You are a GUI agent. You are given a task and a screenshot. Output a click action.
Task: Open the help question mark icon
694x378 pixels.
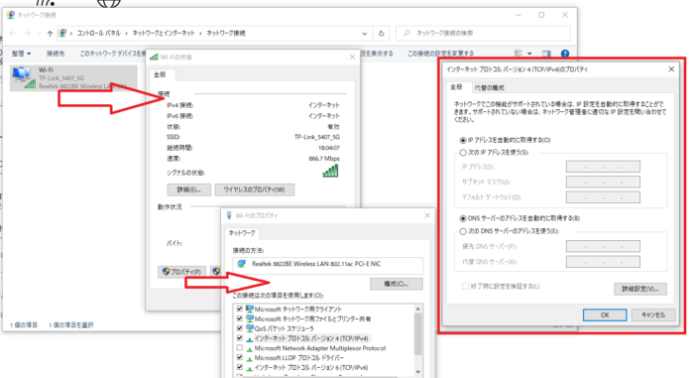point(565,54)
